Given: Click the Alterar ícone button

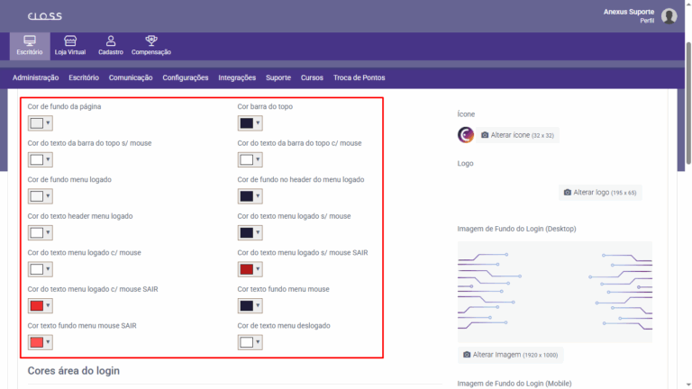Looking at the screenshot, I should 517,135.
